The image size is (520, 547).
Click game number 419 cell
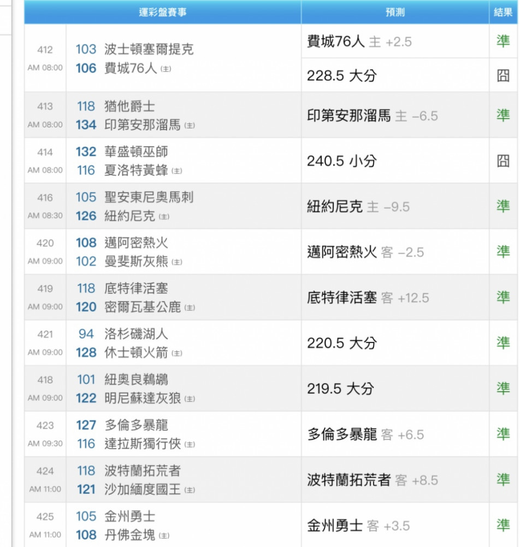pos(45,298)
